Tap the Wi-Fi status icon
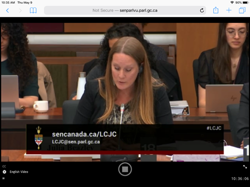This screenshot has width=250, height=187. (232, 2)
